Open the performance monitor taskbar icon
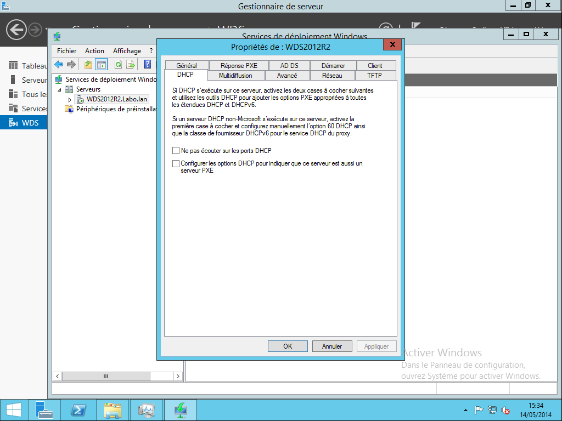 tap(146, 410)
